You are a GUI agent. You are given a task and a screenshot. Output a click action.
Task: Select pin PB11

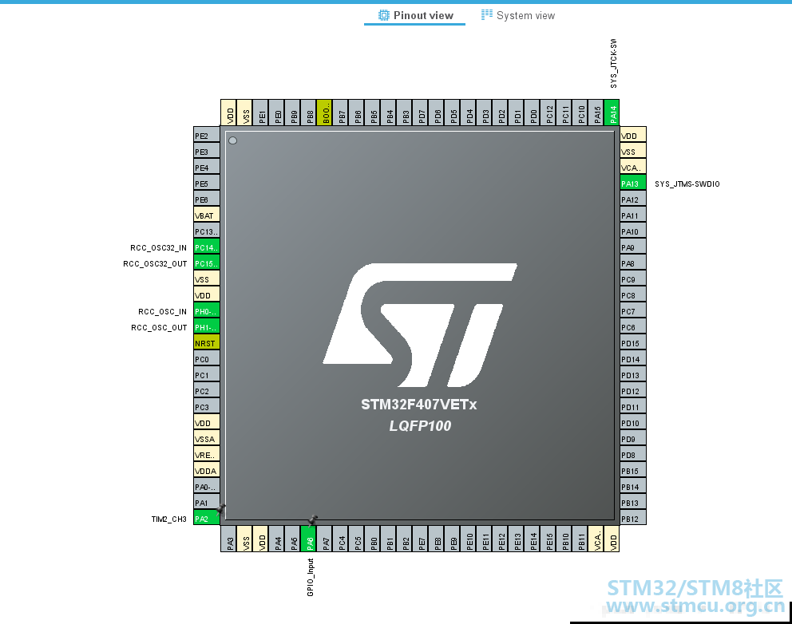(x=581, y=539)
